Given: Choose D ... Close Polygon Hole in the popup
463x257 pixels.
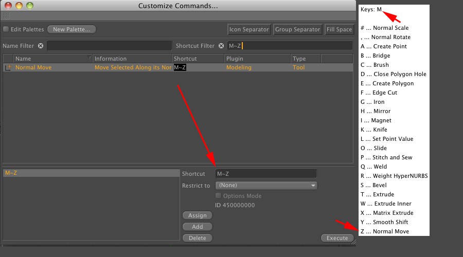Looking at the screenshot, I should click(x=394, y=74).
